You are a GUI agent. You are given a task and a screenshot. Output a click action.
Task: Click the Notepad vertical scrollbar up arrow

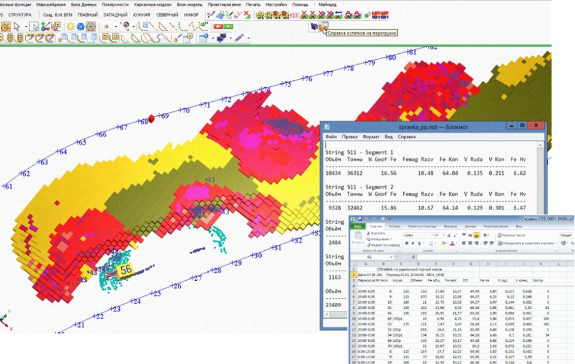[540, 145]
